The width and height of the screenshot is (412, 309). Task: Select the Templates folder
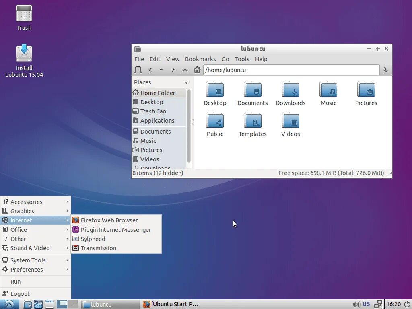tap(253, 125)
